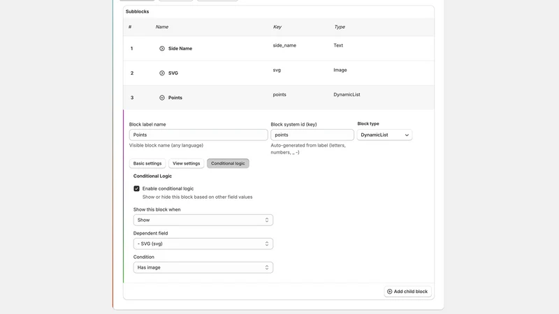Click the Subblocks heading
The height and width of the screenshot is (314, 559).
(137, 11)
